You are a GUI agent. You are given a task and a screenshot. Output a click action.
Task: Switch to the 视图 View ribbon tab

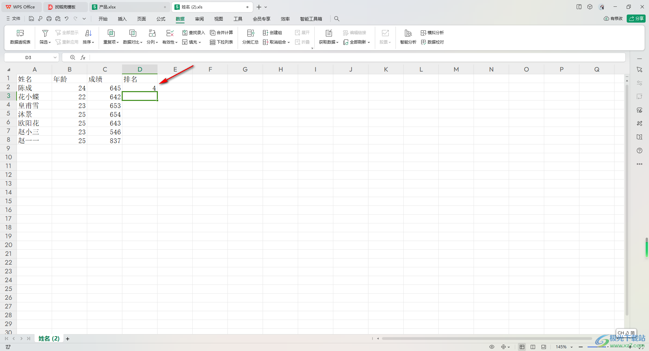pyautogui.click(x=219, y=19)
